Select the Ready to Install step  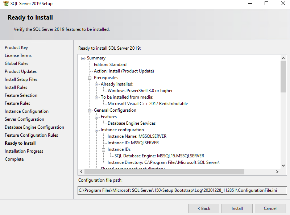pyautogui.click(x=20, y=143)
